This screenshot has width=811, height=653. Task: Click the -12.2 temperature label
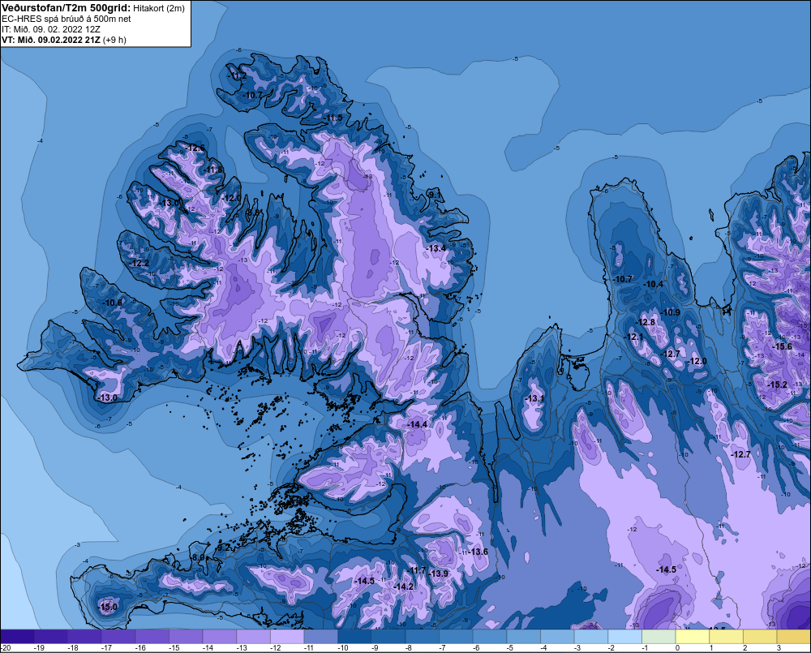[x=139, y=263]
